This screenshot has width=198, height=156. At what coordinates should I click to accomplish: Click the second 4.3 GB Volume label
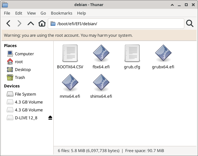tap(29, 110)
